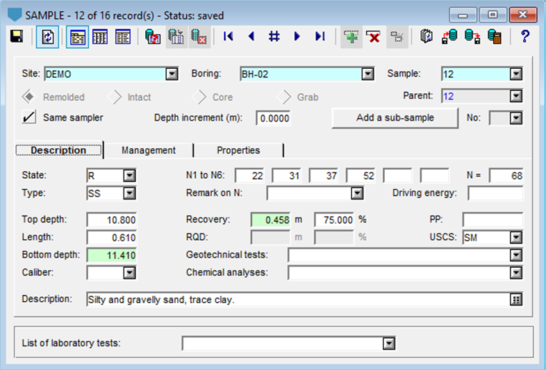Viewport: 546px width, 370px height.
Task: Open description editor icon at field end
Action: tap(516, 299)
